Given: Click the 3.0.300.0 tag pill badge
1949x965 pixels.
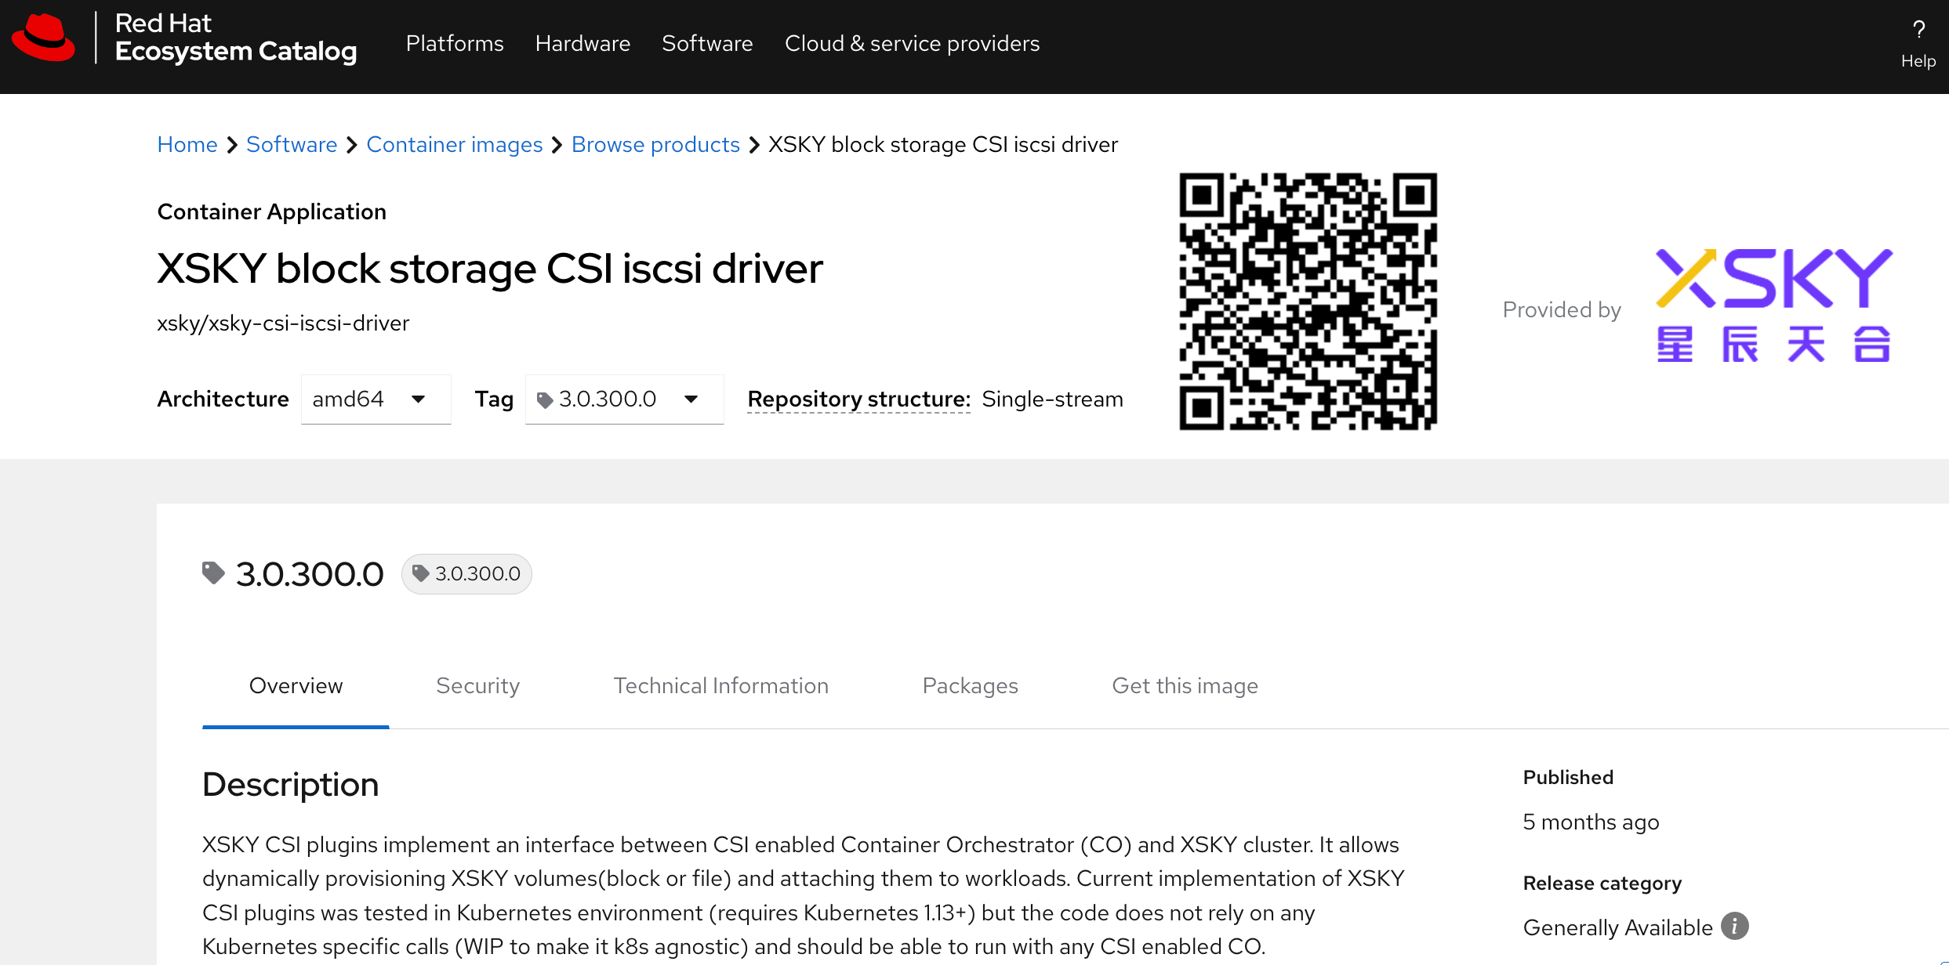Looking at the screenshot, I should point(466,574).
